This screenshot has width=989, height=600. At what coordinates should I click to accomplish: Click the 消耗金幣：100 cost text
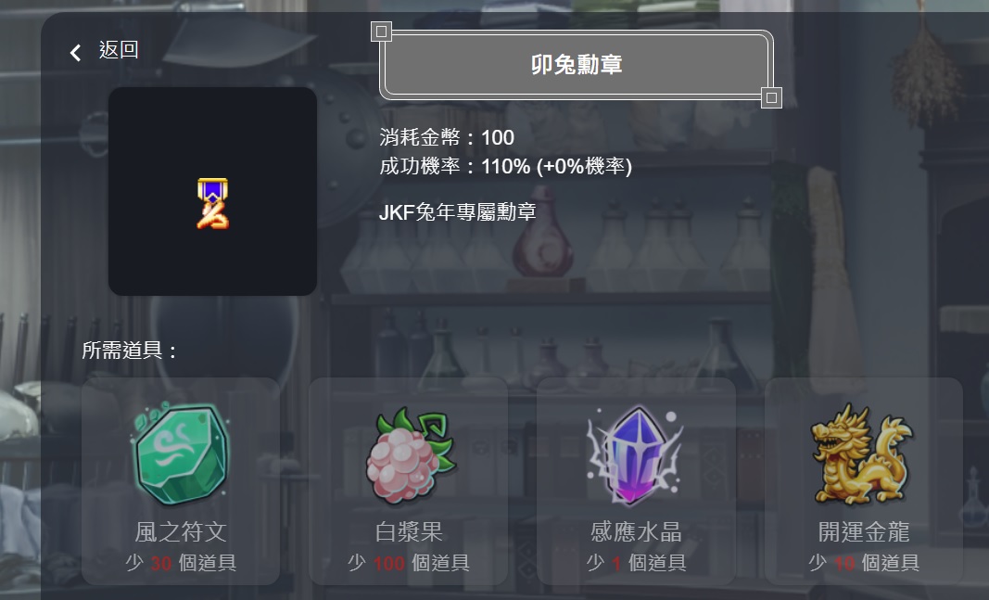447,137
